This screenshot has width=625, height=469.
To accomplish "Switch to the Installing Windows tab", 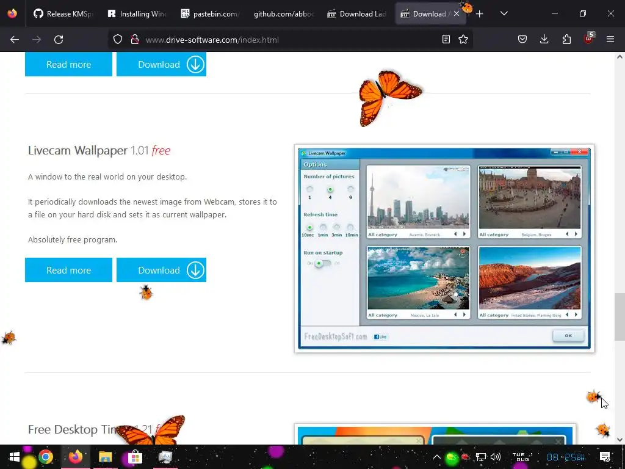I will (137, 13).
